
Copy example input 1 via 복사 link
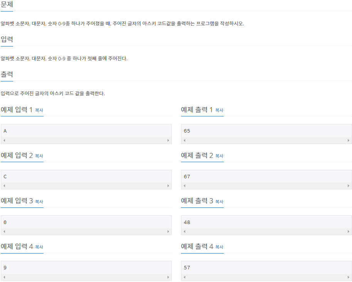click(39, 110)
